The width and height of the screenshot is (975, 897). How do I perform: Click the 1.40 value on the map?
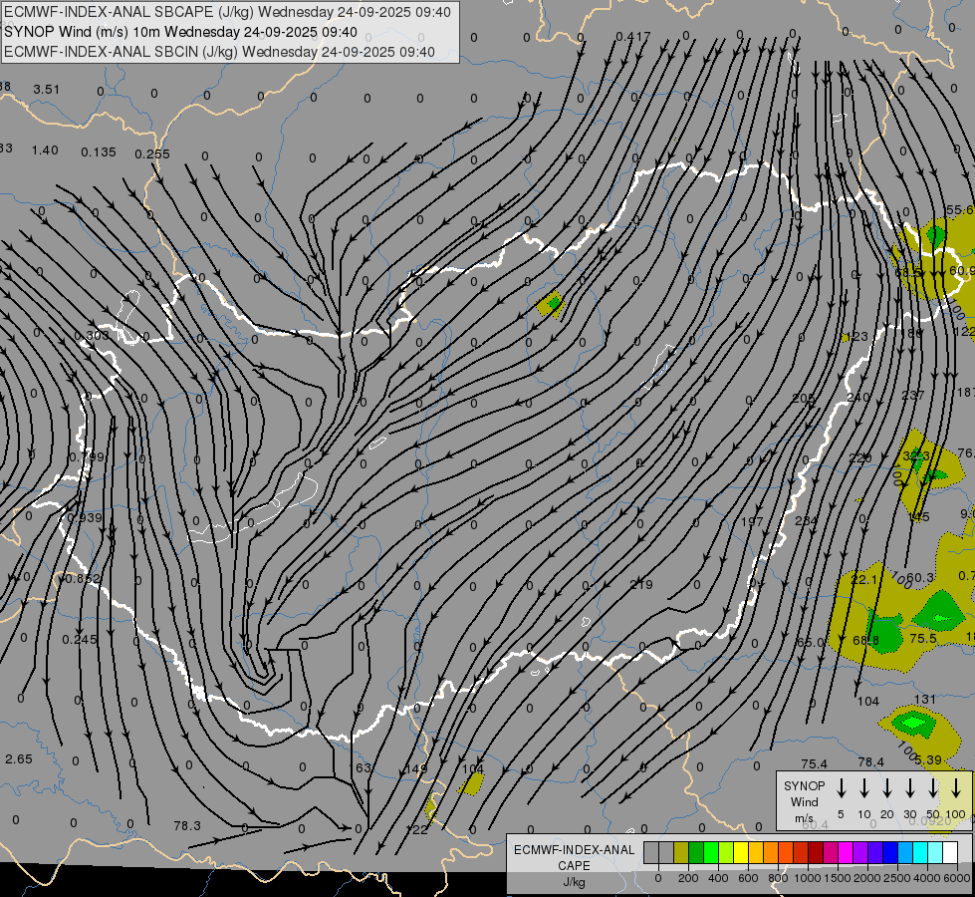point(45,150)
